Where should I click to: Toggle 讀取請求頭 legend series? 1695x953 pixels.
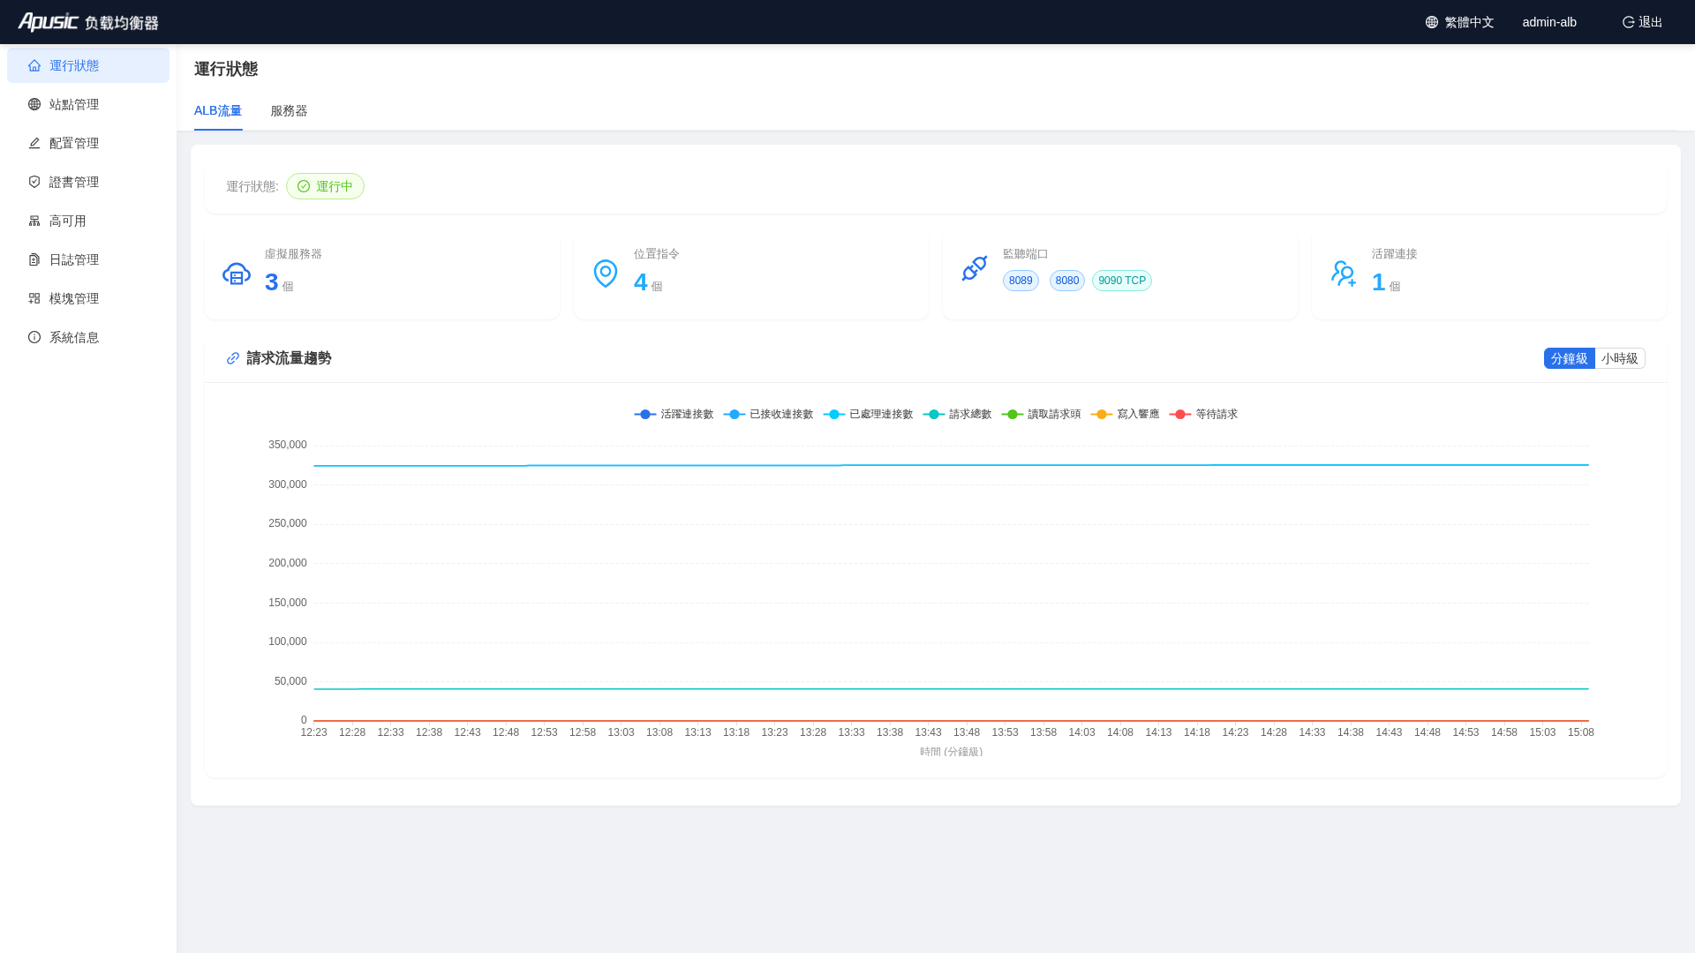point(1041,414)
